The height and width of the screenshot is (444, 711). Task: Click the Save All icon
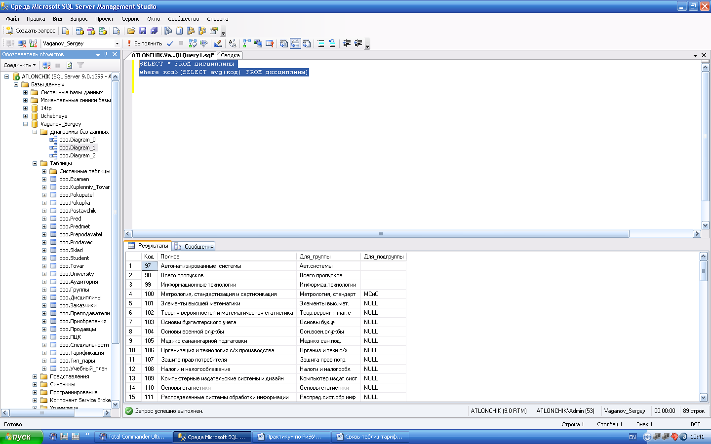click(154, 31)
